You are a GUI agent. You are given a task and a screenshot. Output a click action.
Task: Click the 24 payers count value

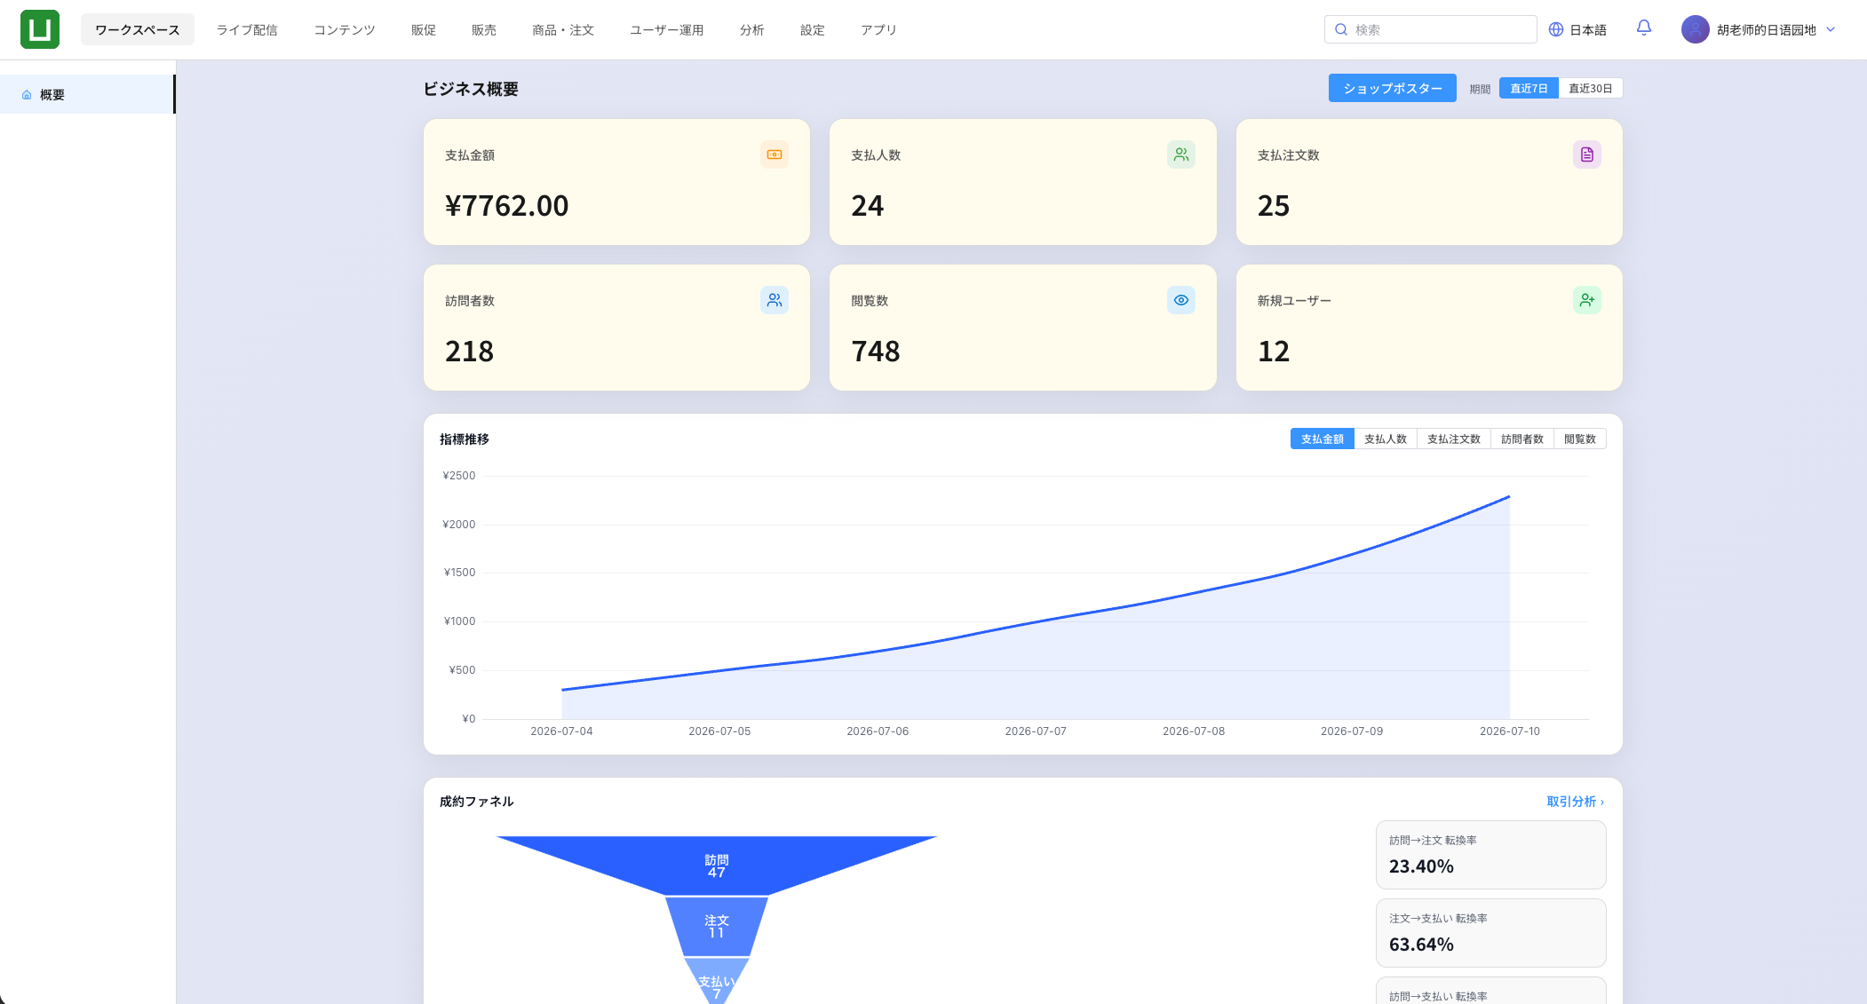868,206
